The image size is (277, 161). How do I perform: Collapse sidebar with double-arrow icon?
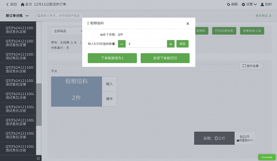pyautogui.click(x=38, y=158)
